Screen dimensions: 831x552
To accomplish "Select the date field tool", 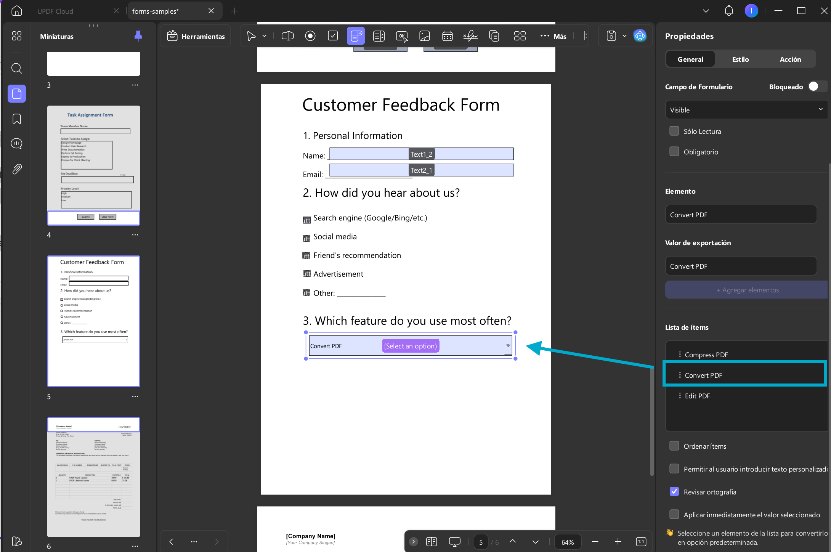I will tap(448, 36).
